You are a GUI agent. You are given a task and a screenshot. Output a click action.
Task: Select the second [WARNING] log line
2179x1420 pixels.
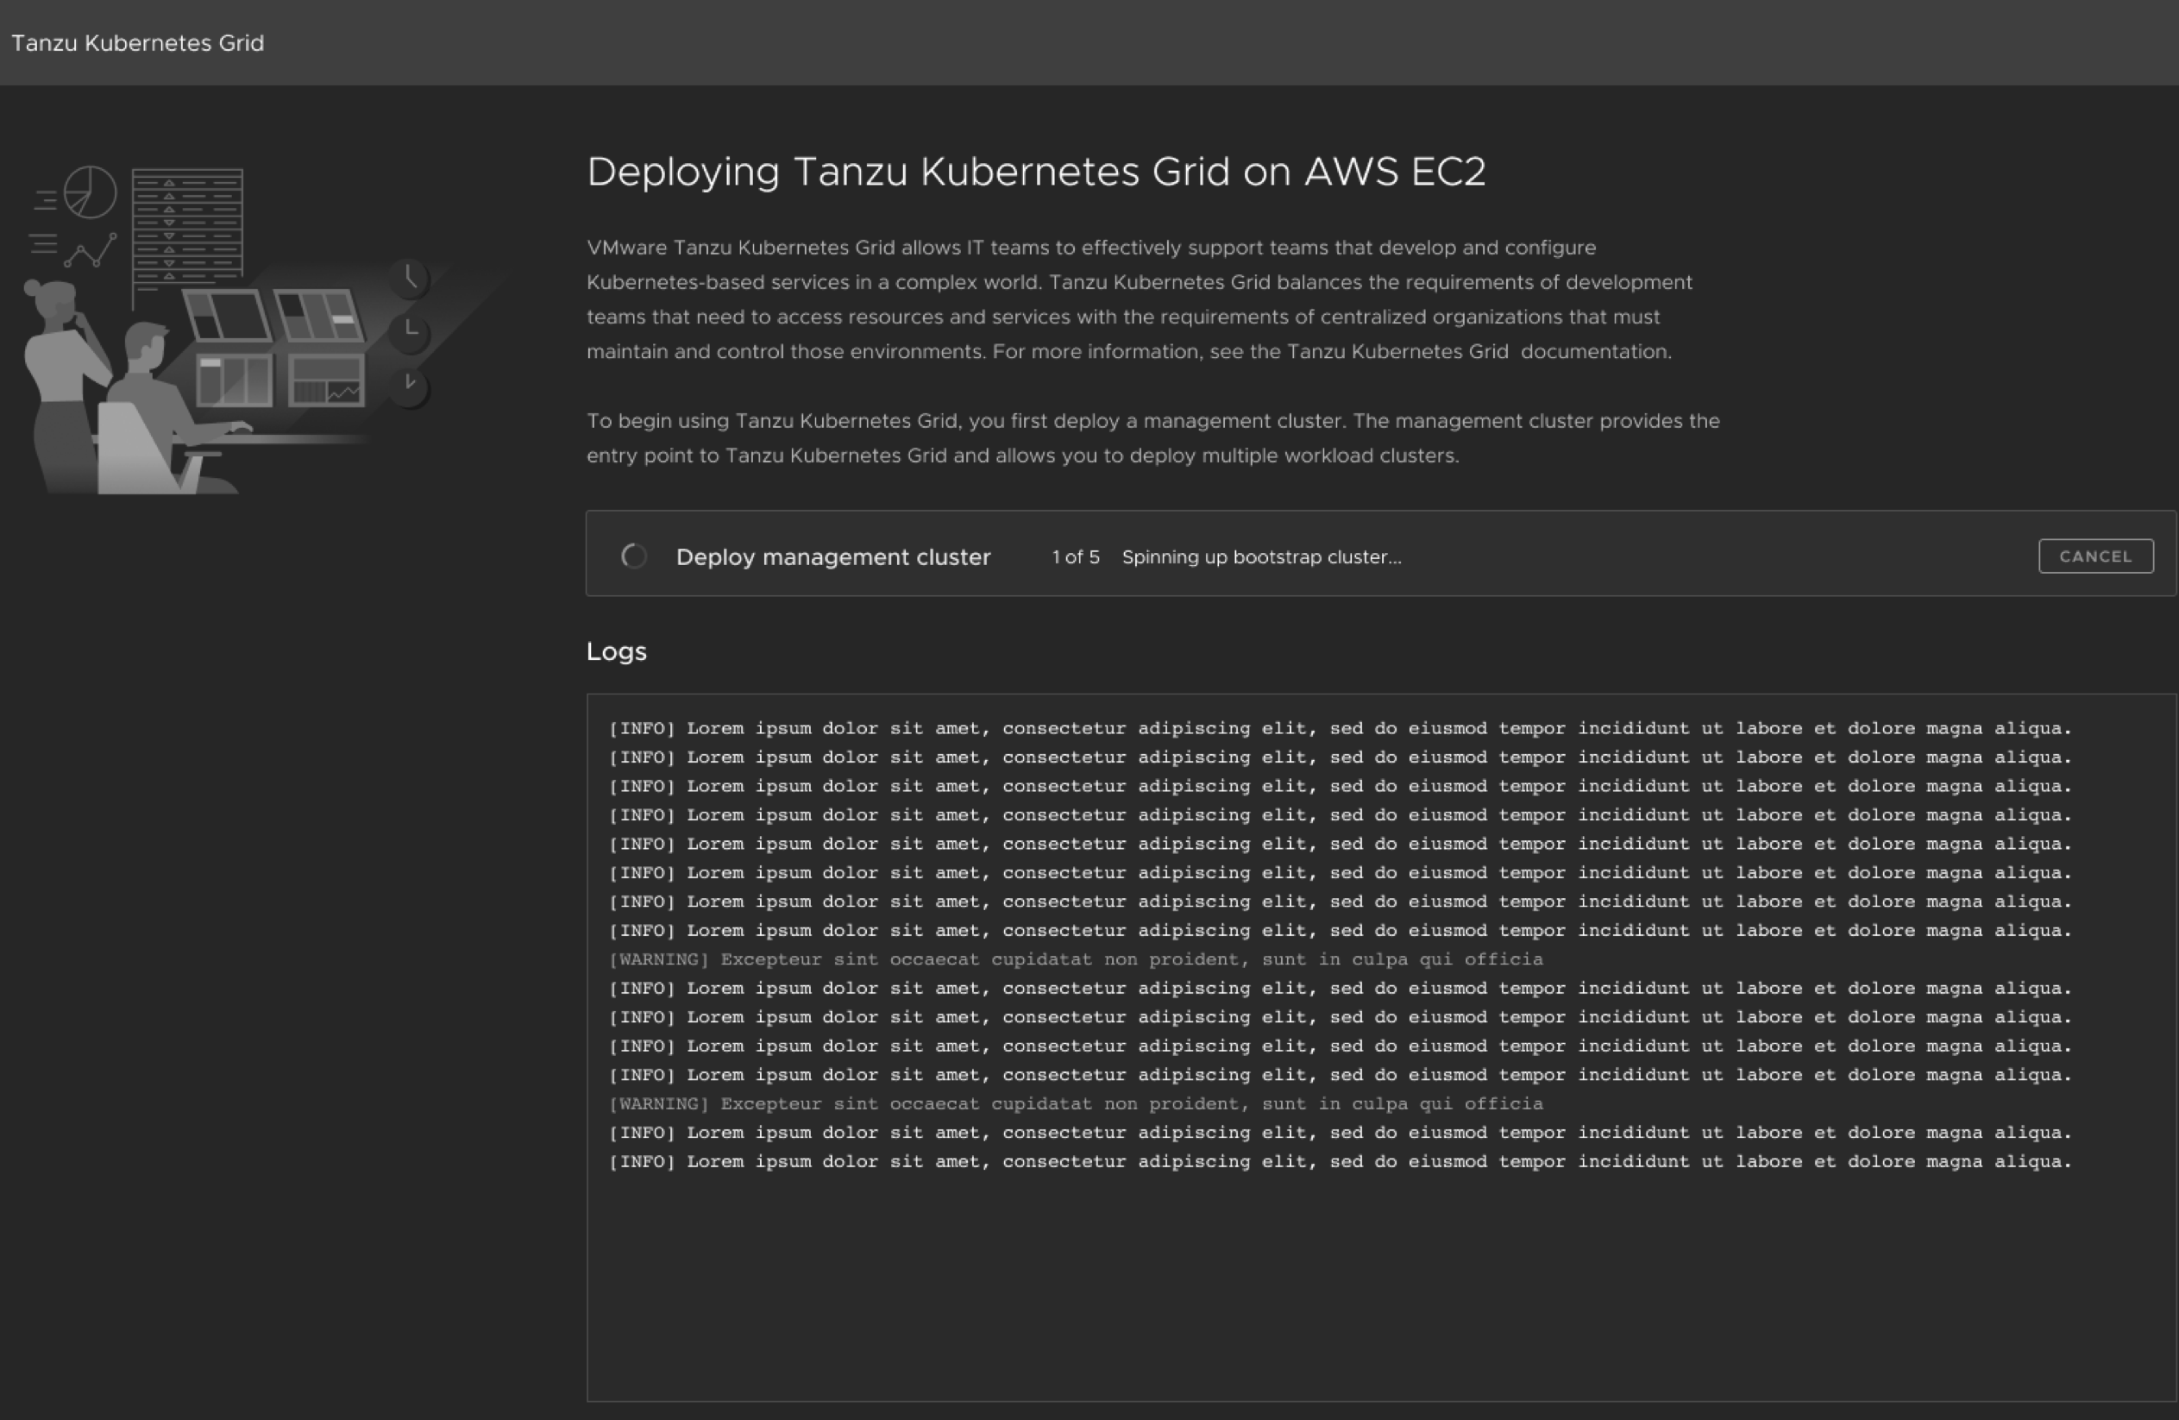(1076, 1103)
